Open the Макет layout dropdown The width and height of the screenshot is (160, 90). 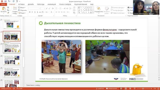[22, 7]
